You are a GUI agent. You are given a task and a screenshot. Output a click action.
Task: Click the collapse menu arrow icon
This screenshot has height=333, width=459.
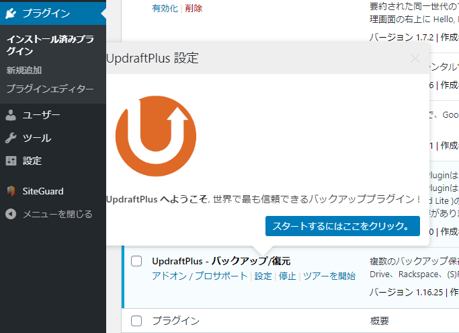[x=11, y=214]
